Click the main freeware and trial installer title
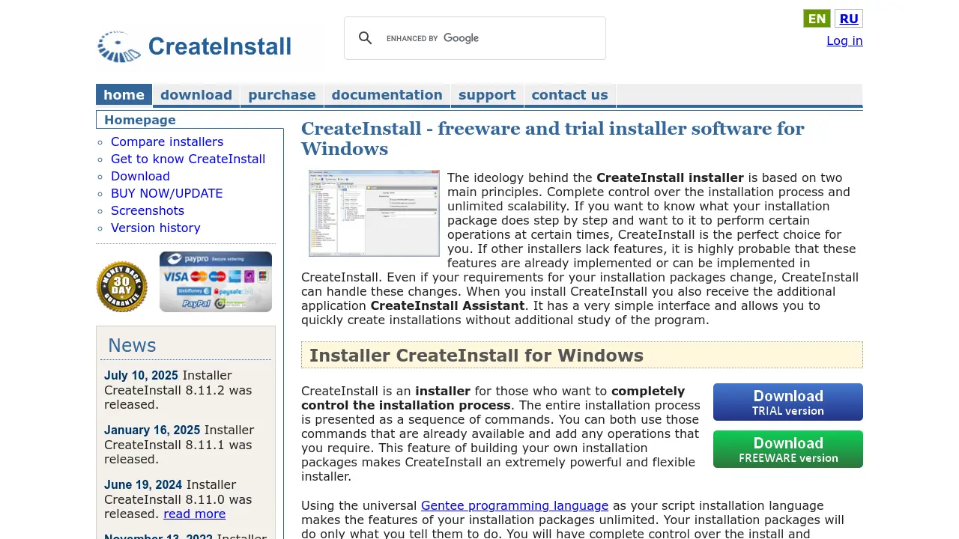The image size is (959, 539). tap(553, 138)
